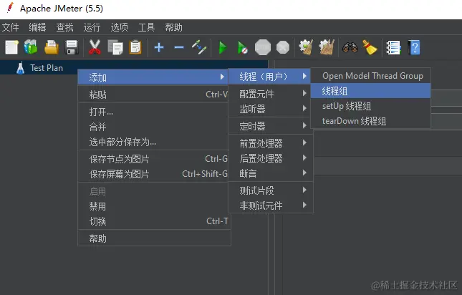Open the 查找 menu
The image size is (462, 295).
point(64,27)
